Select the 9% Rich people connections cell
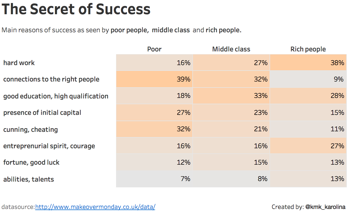Screen dimensions: 347x221 [308, 79]
